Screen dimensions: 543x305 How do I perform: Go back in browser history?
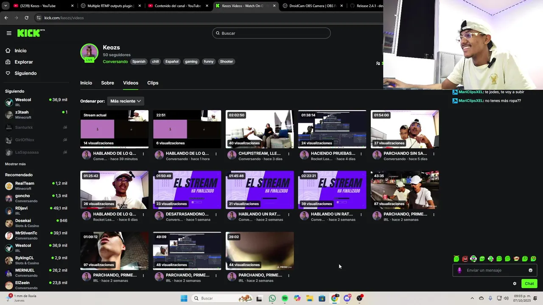[x=6, y=18]
